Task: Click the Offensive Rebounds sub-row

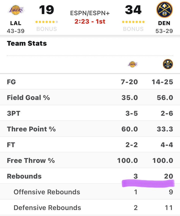Action: pos(47,192)
